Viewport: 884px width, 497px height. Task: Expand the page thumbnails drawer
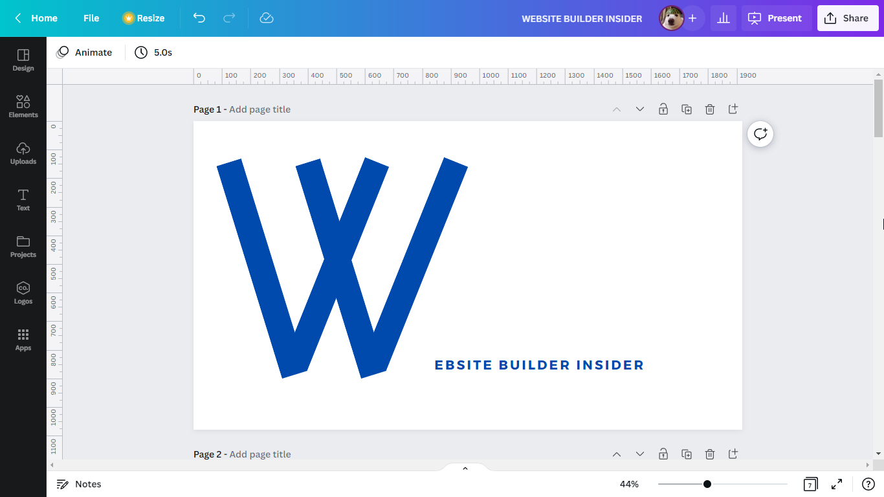465,467
